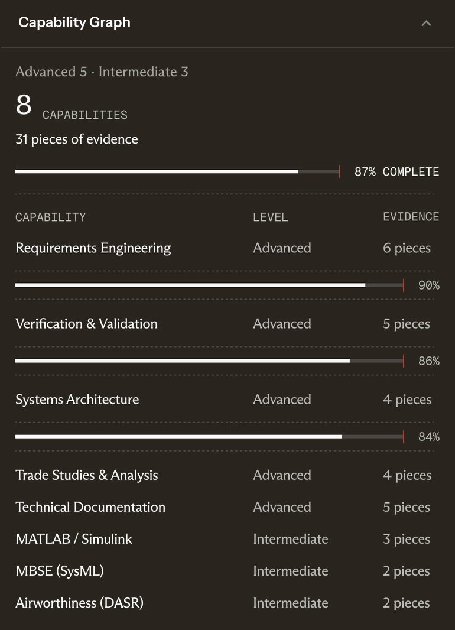Select the Systems Architecture capability

[227, 400]
